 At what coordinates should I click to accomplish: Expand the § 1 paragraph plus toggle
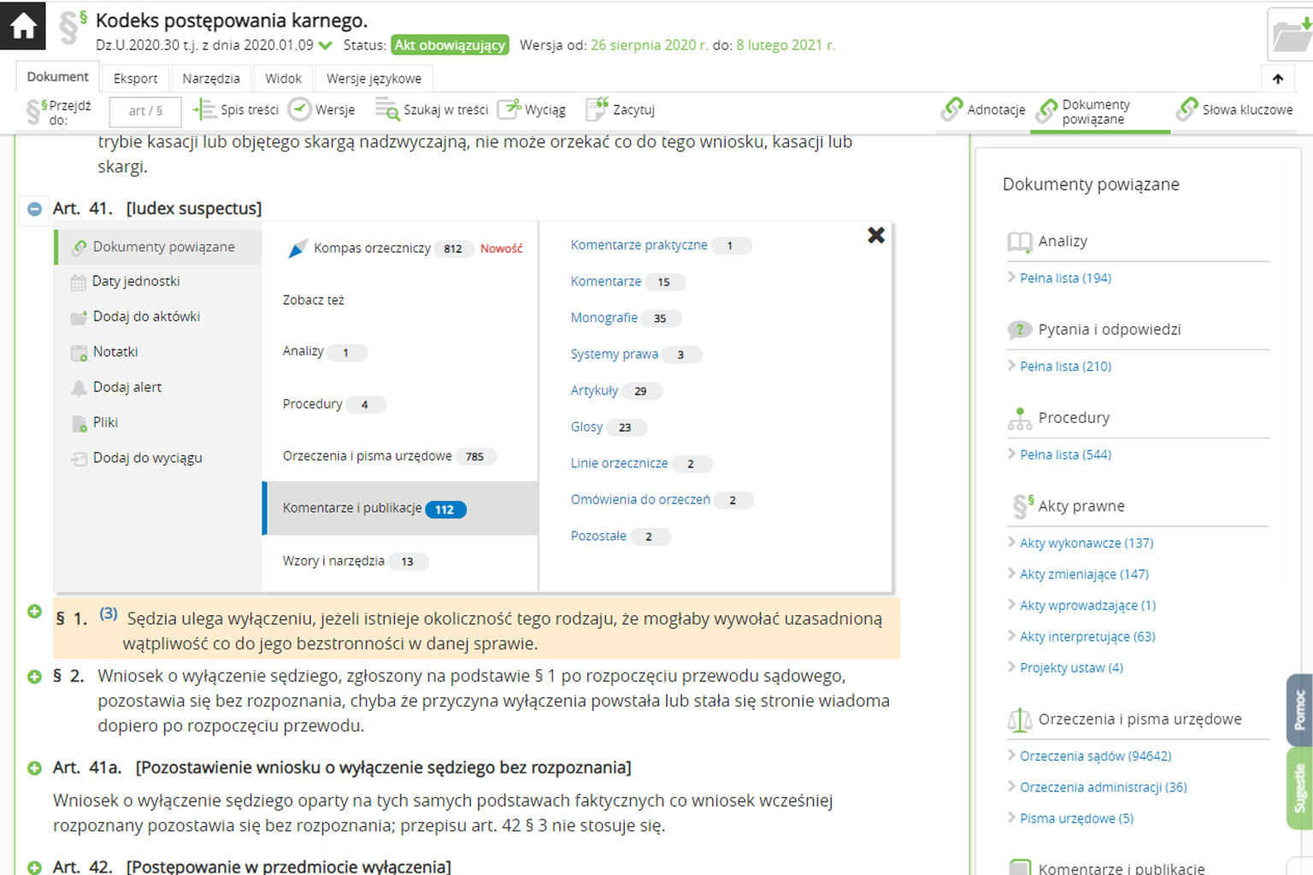point(34,612)
